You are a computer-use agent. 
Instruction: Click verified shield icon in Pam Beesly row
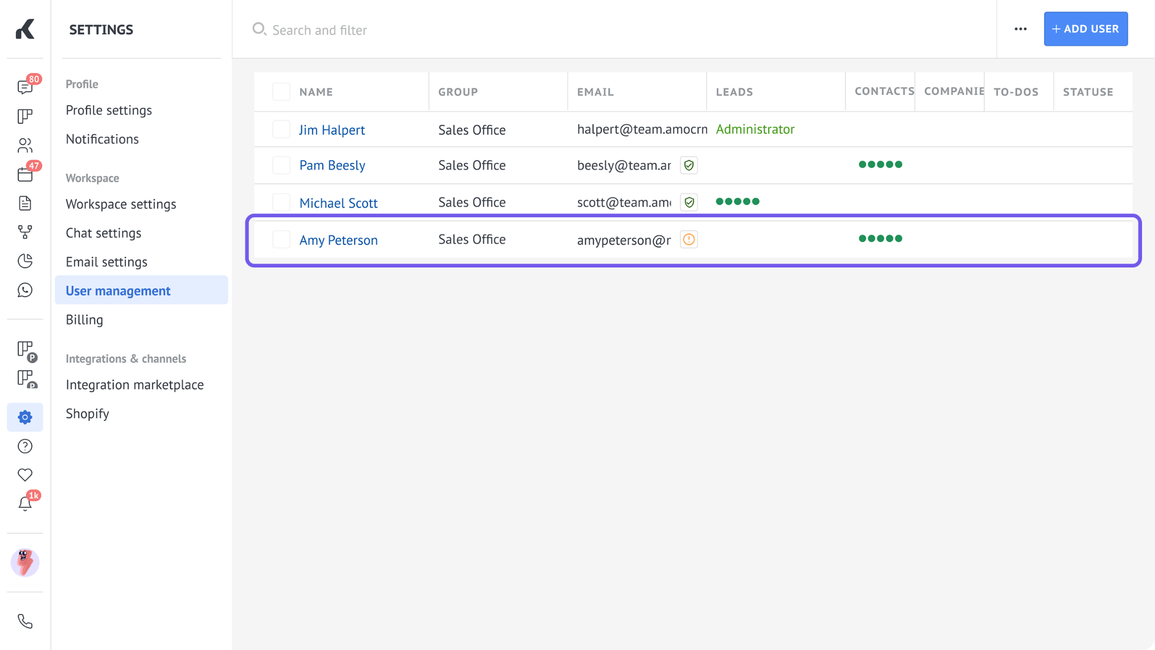click(x=689, y=165)
